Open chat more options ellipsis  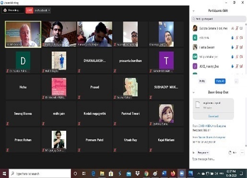[x=242, y=153]
